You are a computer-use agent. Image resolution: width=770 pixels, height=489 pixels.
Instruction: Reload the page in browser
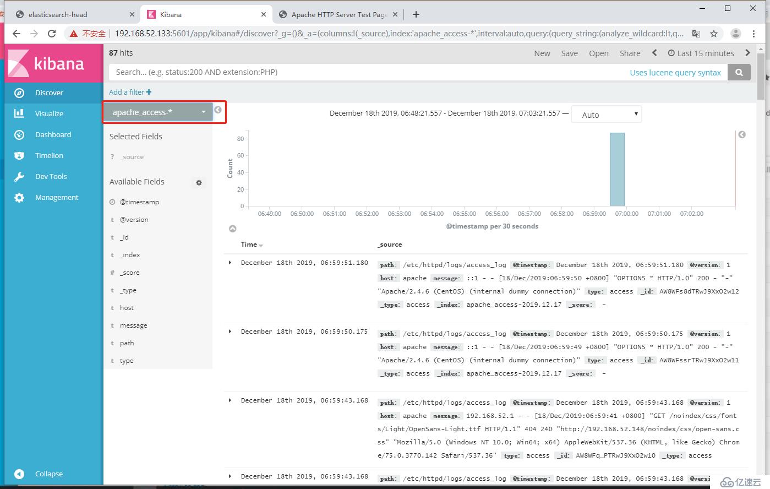[x=52, y=34]
